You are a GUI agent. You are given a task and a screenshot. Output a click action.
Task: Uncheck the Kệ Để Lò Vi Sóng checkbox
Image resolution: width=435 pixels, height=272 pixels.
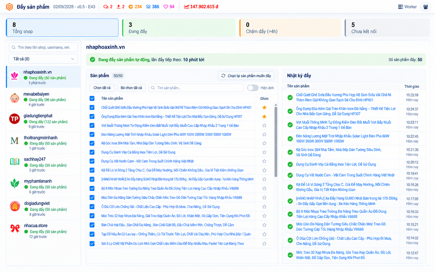tap(92, 170)
